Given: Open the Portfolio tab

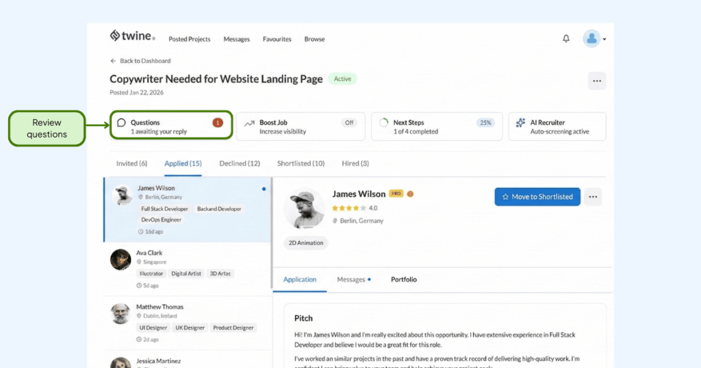Looking at the screenshot, I should pos(404,280).
